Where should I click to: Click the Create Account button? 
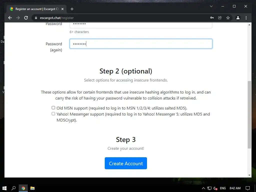[126, 163]
